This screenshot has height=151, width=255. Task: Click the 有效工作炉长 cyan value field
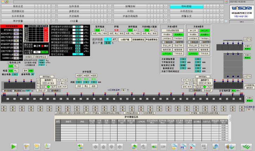tap(78, 54)
